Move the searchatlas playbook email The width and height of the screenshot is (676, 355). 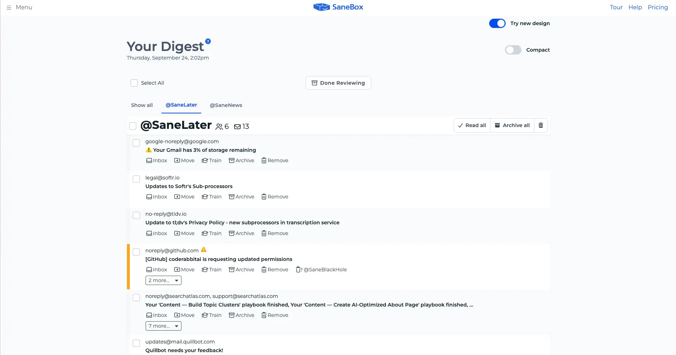184,315
